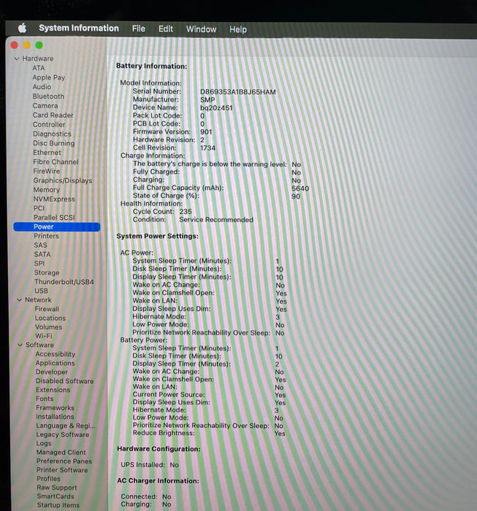Viewport: 477px width, 511px height.
Task: Select Firewall under Network
Action: coord(47,309)
